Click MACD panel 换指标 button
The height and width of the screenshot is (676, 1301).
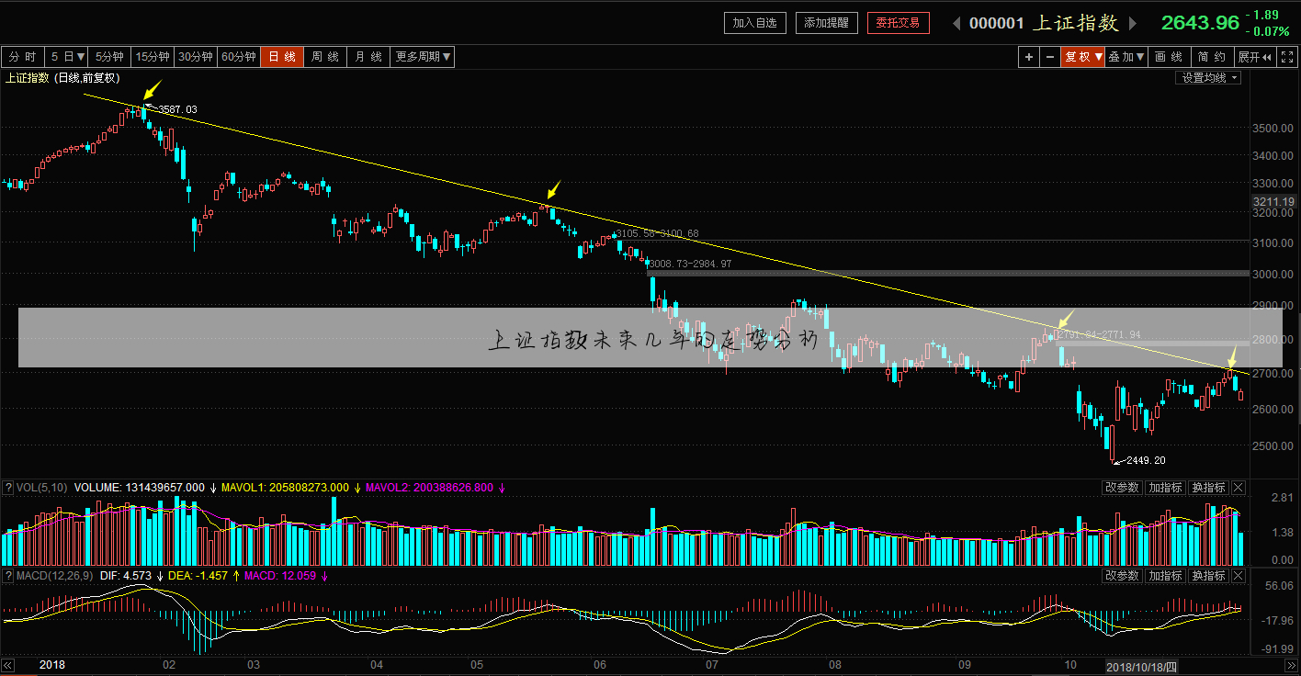click(x=1208, y=576)
